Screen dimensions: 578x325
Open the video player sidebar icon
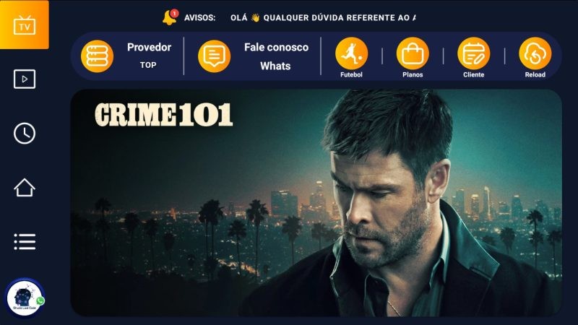coord(25,79)
